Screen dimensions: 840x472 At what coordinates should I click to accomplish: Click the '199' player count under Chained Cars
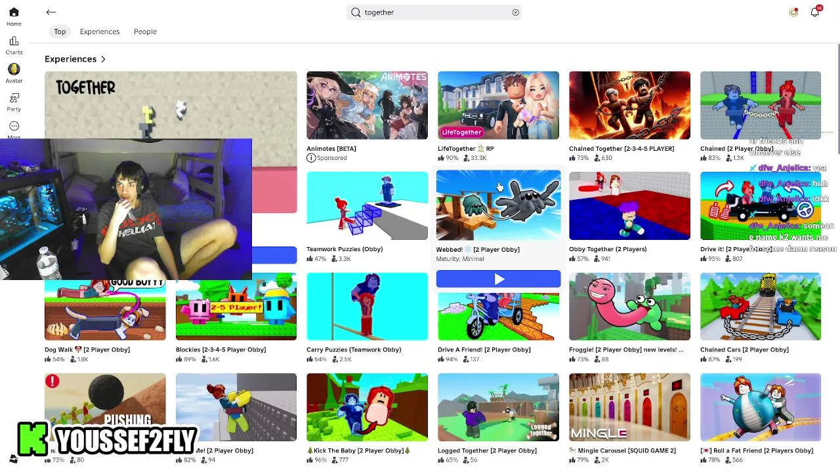[x=734, y=359]
